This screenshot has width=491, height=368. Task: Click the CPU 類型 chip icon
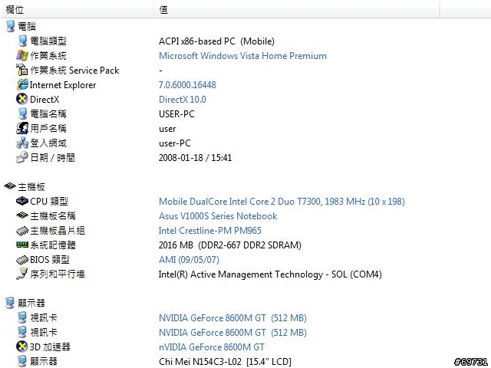(22, 201)
